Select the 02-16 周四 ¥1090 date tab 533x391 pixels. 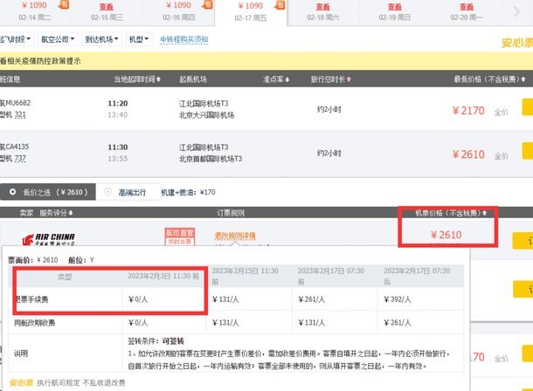tap(179, 11)
